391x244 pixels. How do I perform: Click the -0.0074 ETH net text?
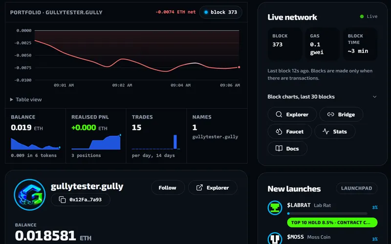(x=175, y=12)
